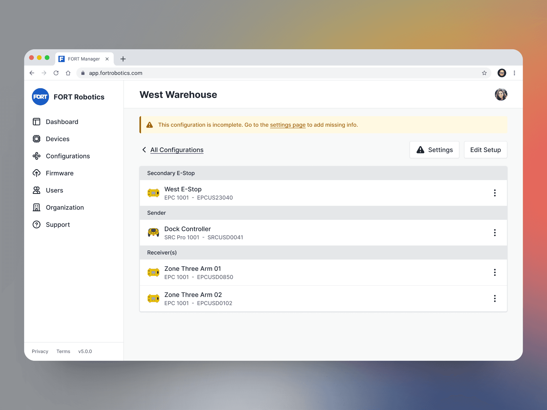Click the settings page link in warning

(x=288, y=124)
